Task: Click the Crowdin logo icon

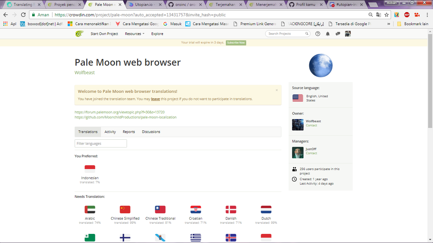Action: tap(79, 34)
